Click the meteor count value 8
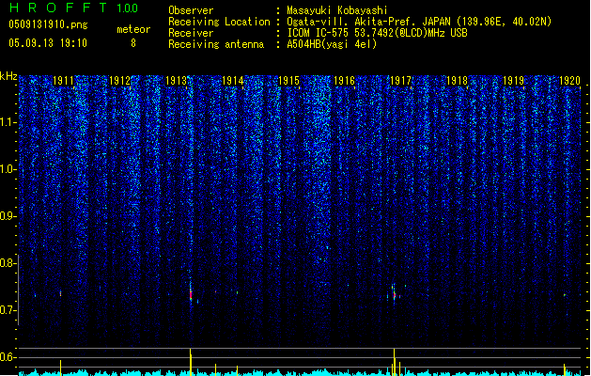 pyautogui.click(x=133, y=43)
